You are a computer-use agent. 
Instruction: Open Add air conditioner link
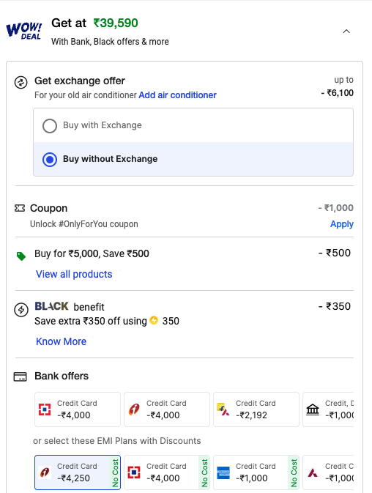[177, 95]
